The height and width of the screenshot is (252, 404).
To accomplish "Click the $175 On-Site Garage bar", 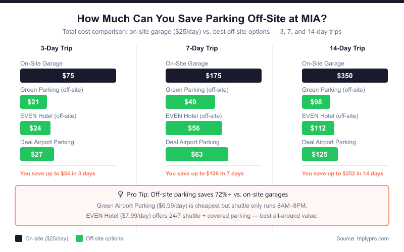I will [x=214, y=76].
